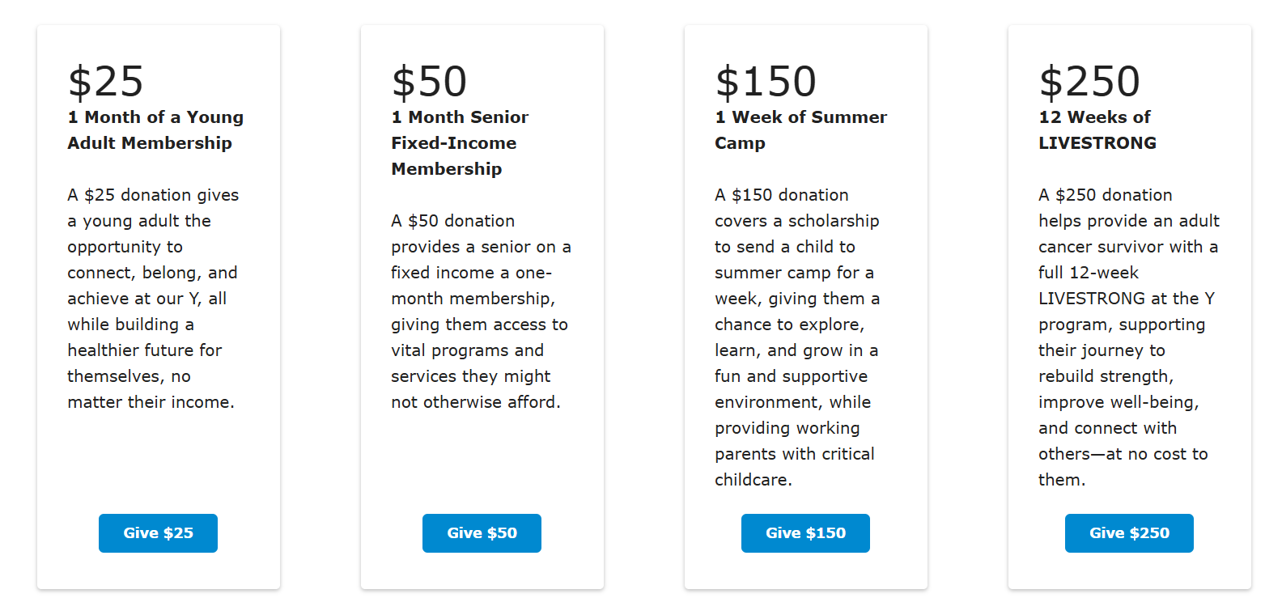The image size is (1282, 615).
Task: Click the word childcare in summer camp card
Action: tap(752, 480)
